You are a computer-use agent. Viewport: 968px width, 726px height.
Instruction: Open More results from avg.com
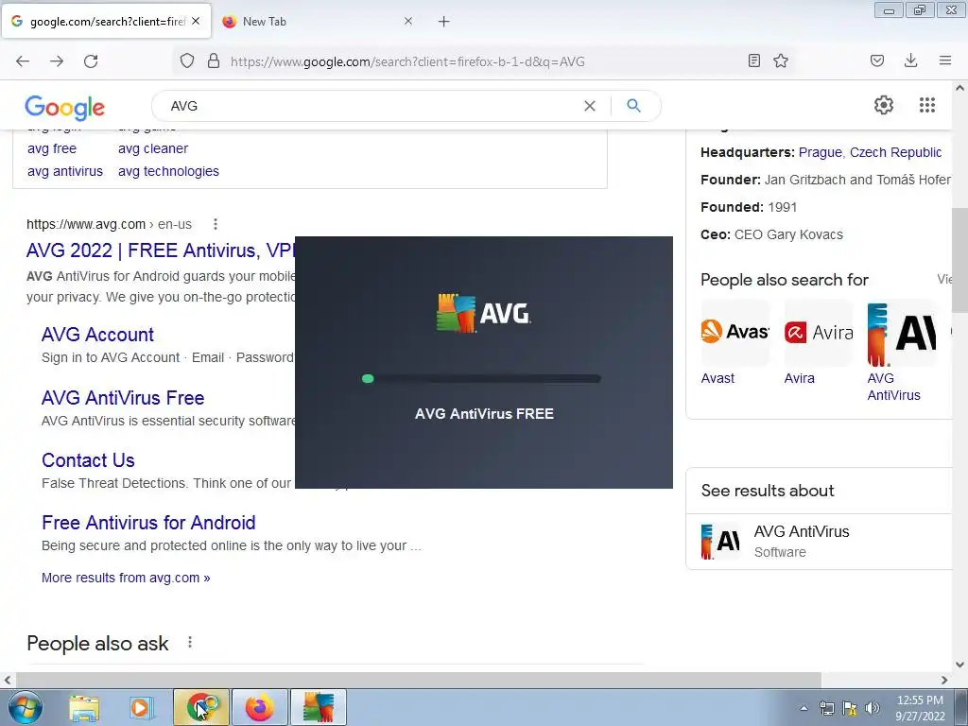pyautogui.click(x=126, y=578)
